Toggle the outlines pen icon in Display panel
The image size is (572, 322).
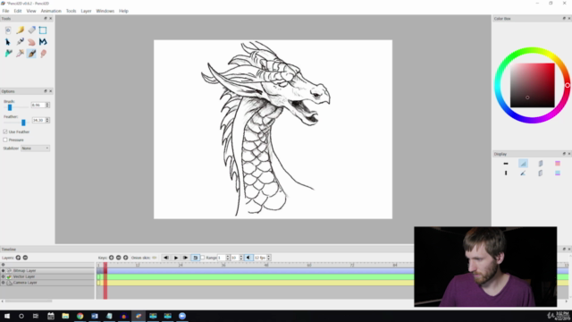pos(523,173)
